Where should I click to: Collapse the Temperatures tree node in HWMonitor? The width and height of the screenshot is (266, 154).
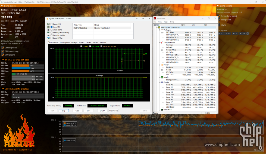pyautogui.click(x=159, y=42)
